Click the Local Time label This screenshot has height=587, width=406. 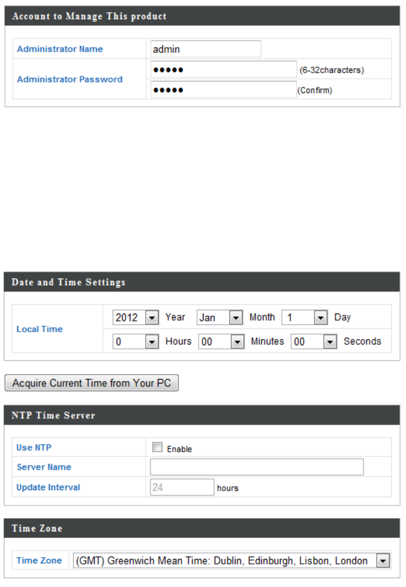(x=40, y=329)
